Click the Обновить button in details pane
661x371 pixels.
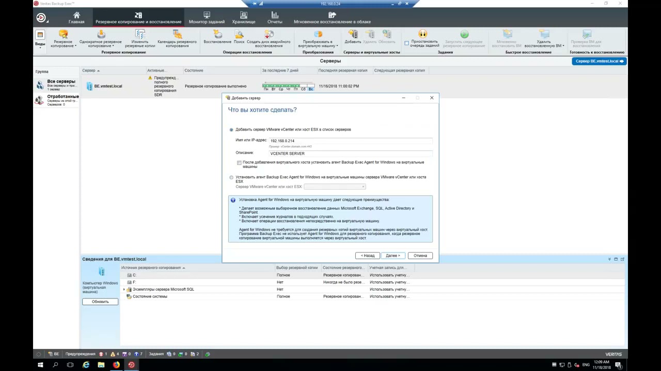100,301
